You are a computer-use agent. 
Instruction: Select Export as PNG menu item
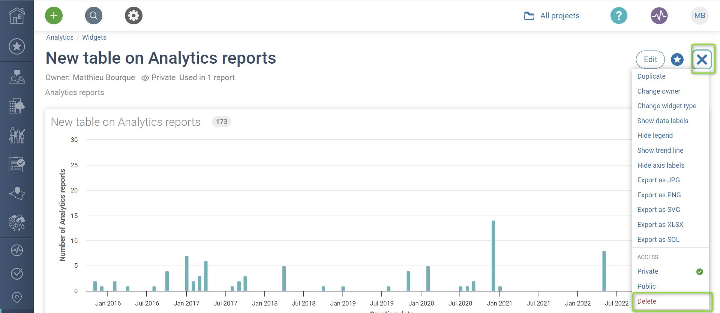coord(659,195)
